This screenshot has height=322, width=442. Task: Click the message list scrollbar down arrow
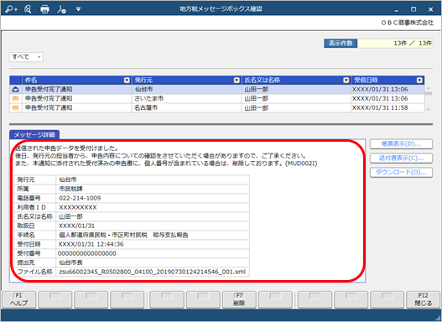(429, 109)
